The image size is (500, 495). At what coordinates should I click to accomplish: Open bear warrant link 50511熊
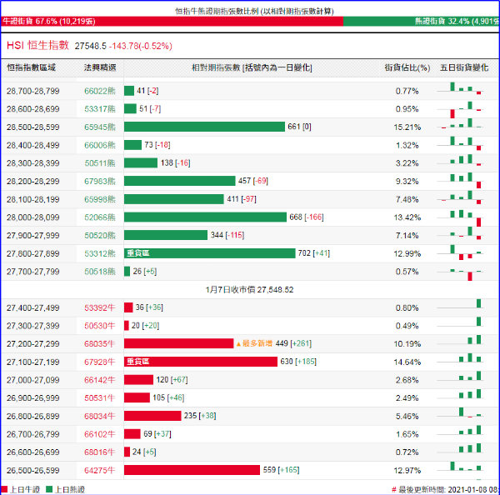[x=100, y=163]
